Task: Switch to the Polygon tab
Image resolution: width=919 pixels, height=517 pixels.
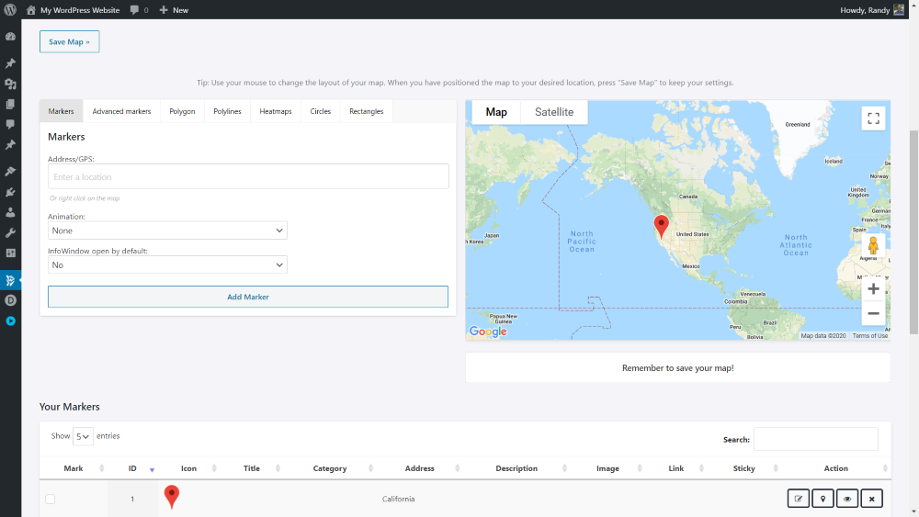Action: [x=182, y=111]
